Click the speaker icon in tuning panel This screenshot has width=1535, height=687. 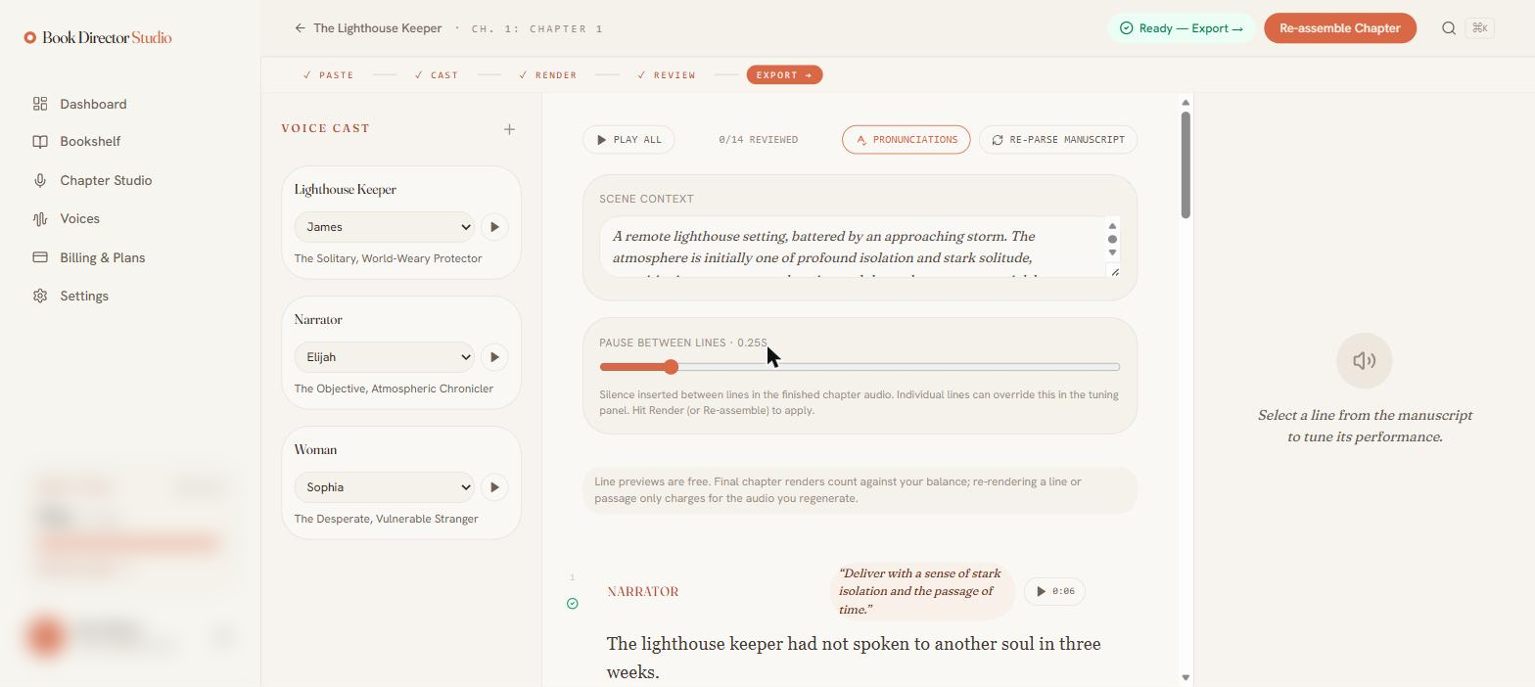coord(1364,360)
